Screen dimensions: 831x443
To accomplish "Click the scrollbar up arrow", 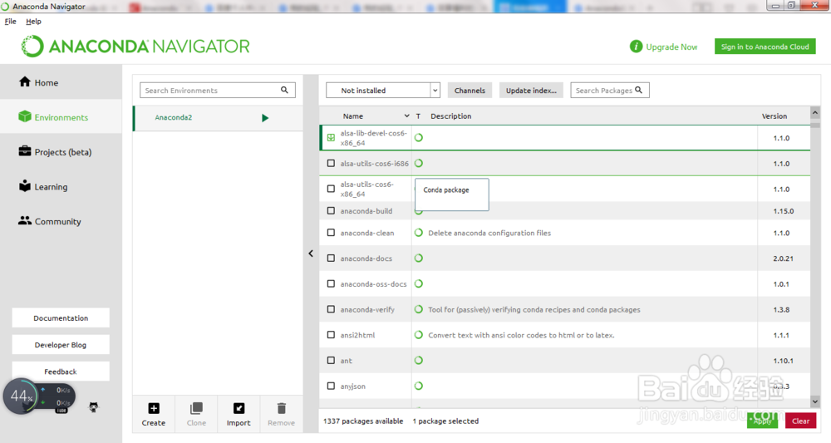I will pyautogui.click(x=815, y=112).
